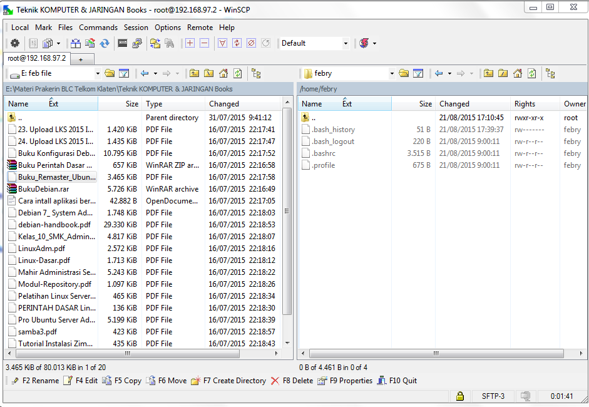The height and width of the screenshot is (407, 589).
Task: Click the Unselect Files minus icon
Action: [204, 43]
